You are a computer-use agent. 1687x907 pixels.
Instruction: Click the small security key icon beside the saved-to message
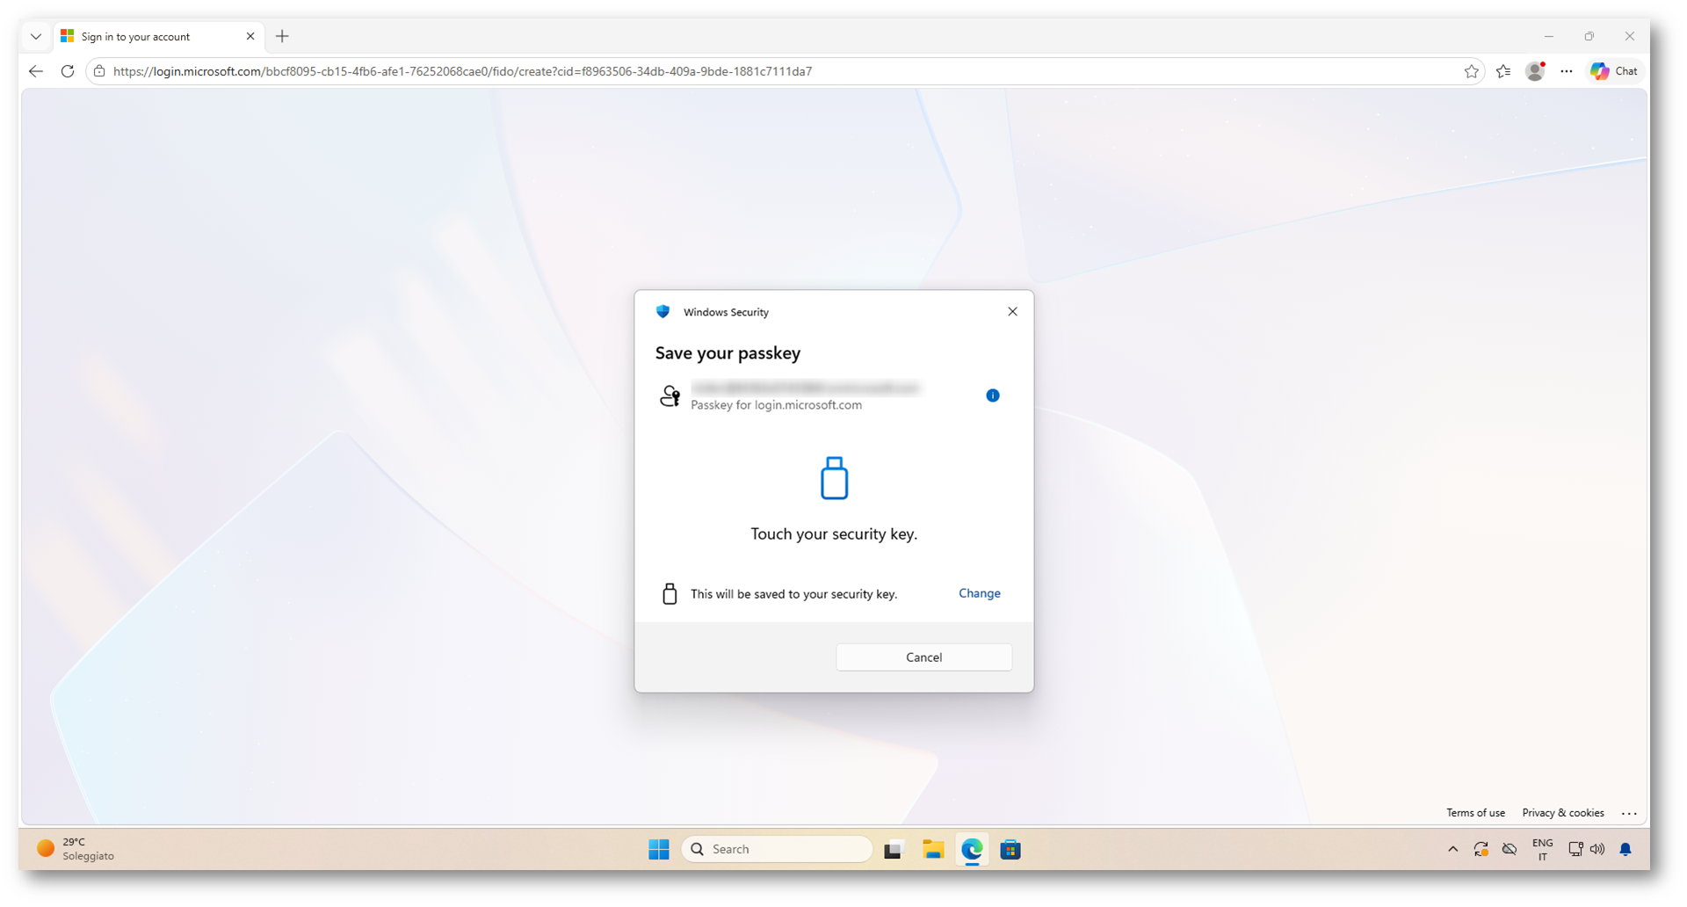coord(670,594)
